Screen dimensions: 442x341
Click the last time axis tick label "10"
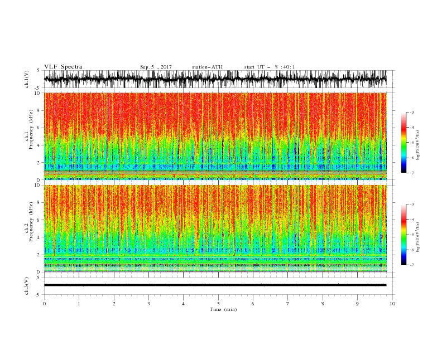392,304
